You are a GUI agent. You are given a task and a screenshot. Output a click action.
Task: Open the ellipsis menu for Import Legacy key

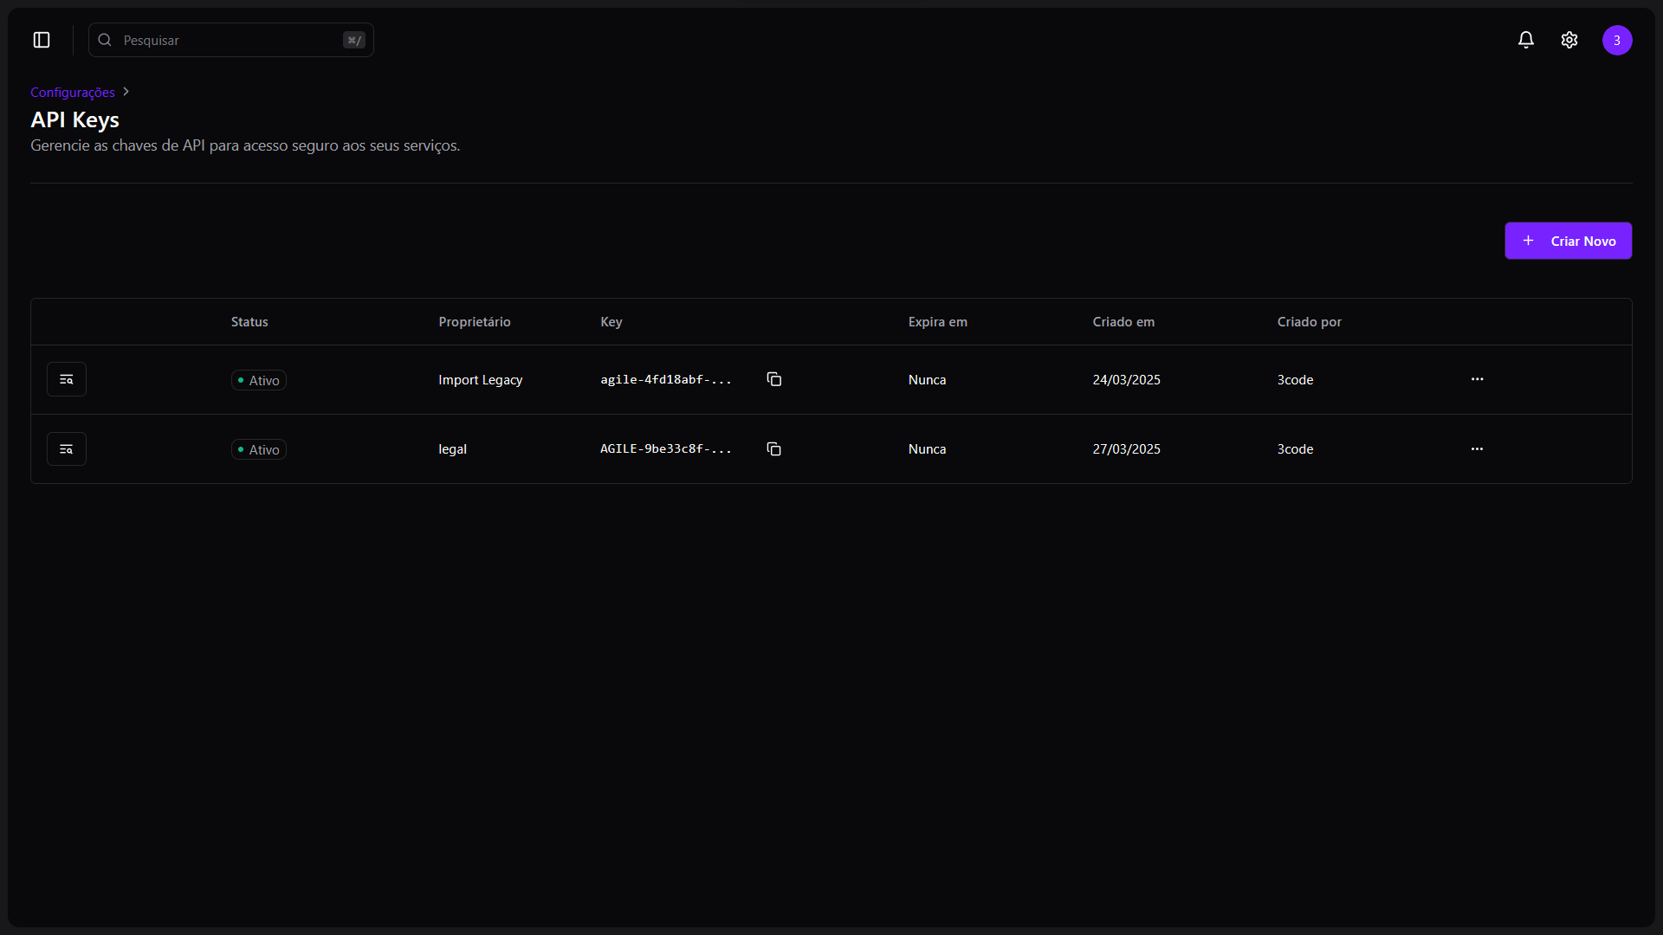1476,379
